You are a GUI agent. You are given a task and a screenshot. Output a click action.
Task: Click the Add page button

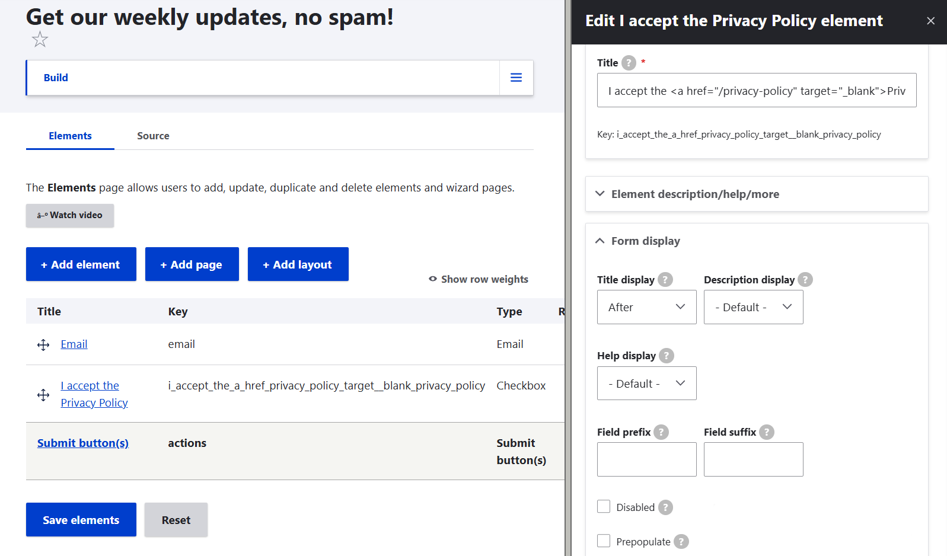(x=192, y=264)
